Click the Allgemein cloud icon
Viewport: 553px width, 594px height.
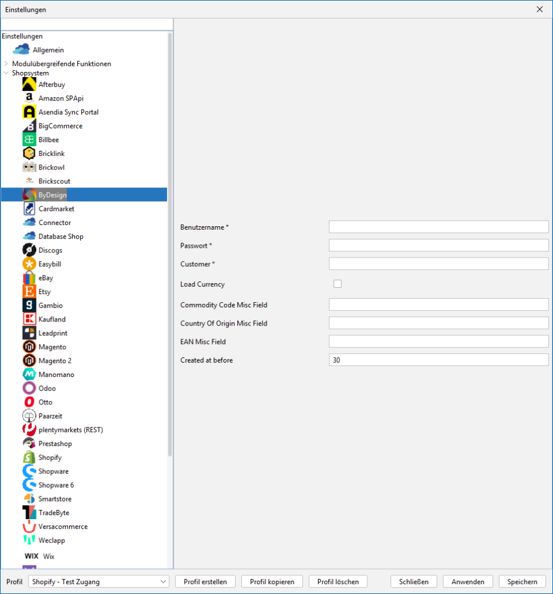[x=21, y=50]
